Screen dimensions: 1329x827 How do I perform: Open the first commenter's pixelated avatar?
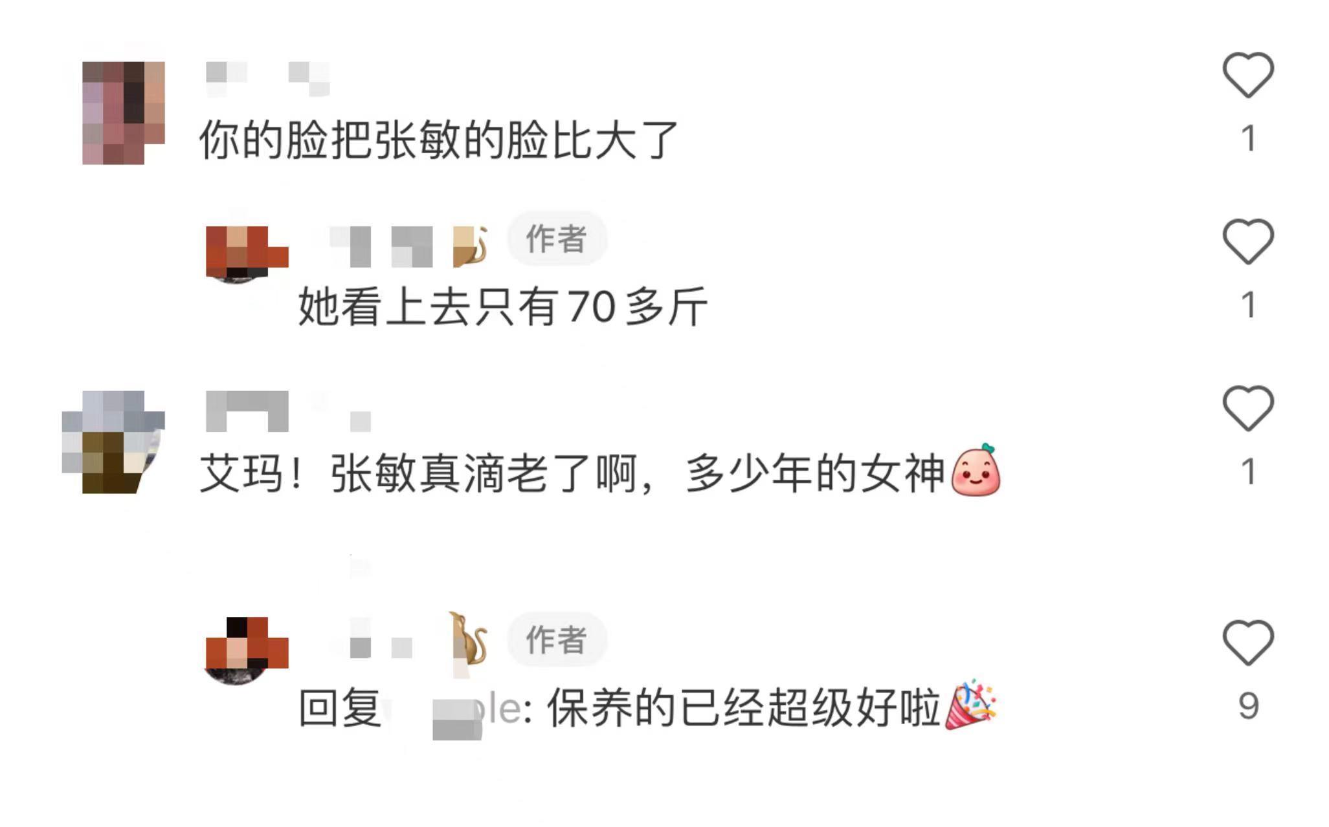click(123, 113)
